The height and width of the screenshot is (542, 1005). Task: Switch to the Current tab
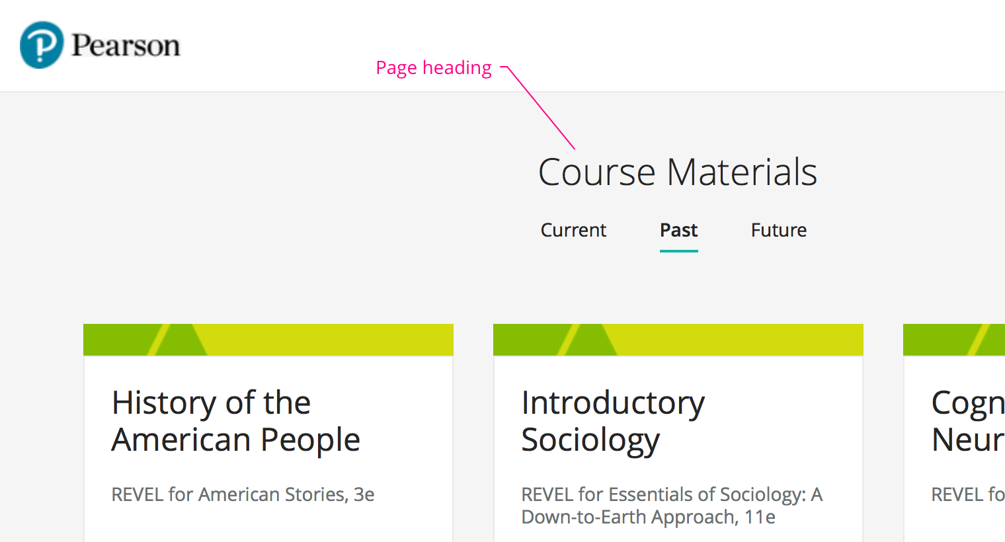[x=573, y=230]
